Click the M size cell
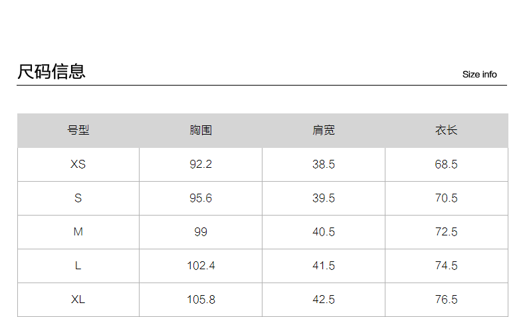The width and height of the screenshot is (525, 317). 78,232
